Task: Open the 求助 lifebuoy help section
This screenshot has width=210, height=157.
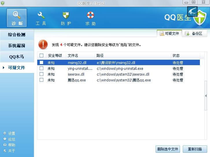Action: click(x=90, y=19)
